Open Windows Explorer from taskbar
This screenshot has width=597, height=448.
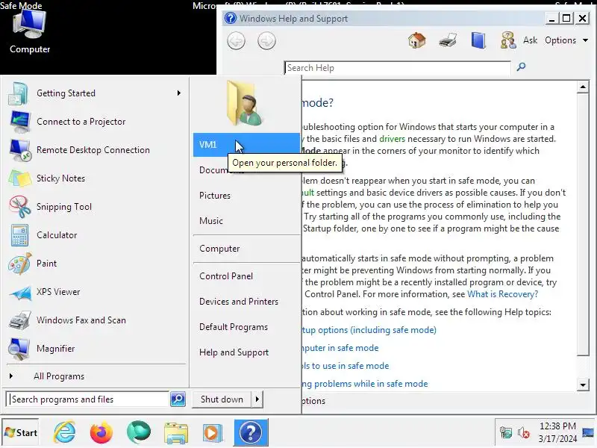point(176,433)
